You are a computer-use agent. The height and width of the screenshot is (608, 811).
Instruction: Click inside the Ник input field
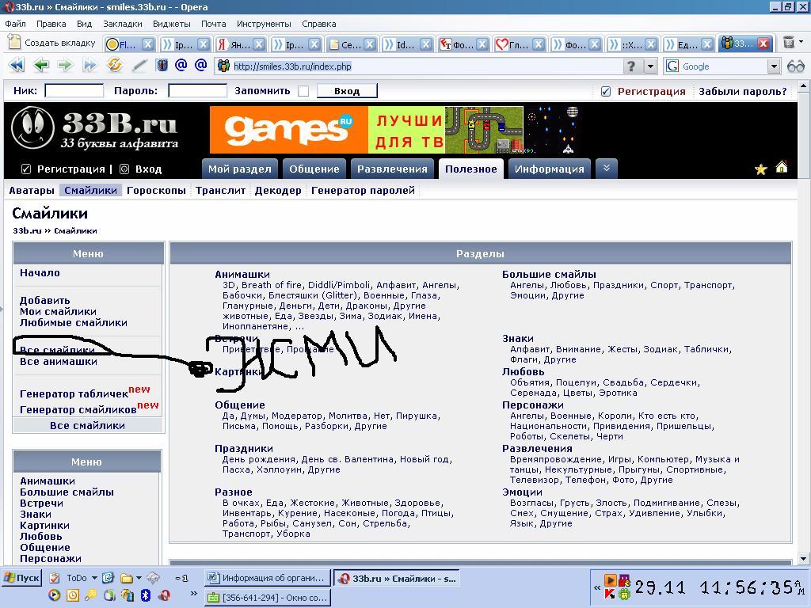point(74,90)
